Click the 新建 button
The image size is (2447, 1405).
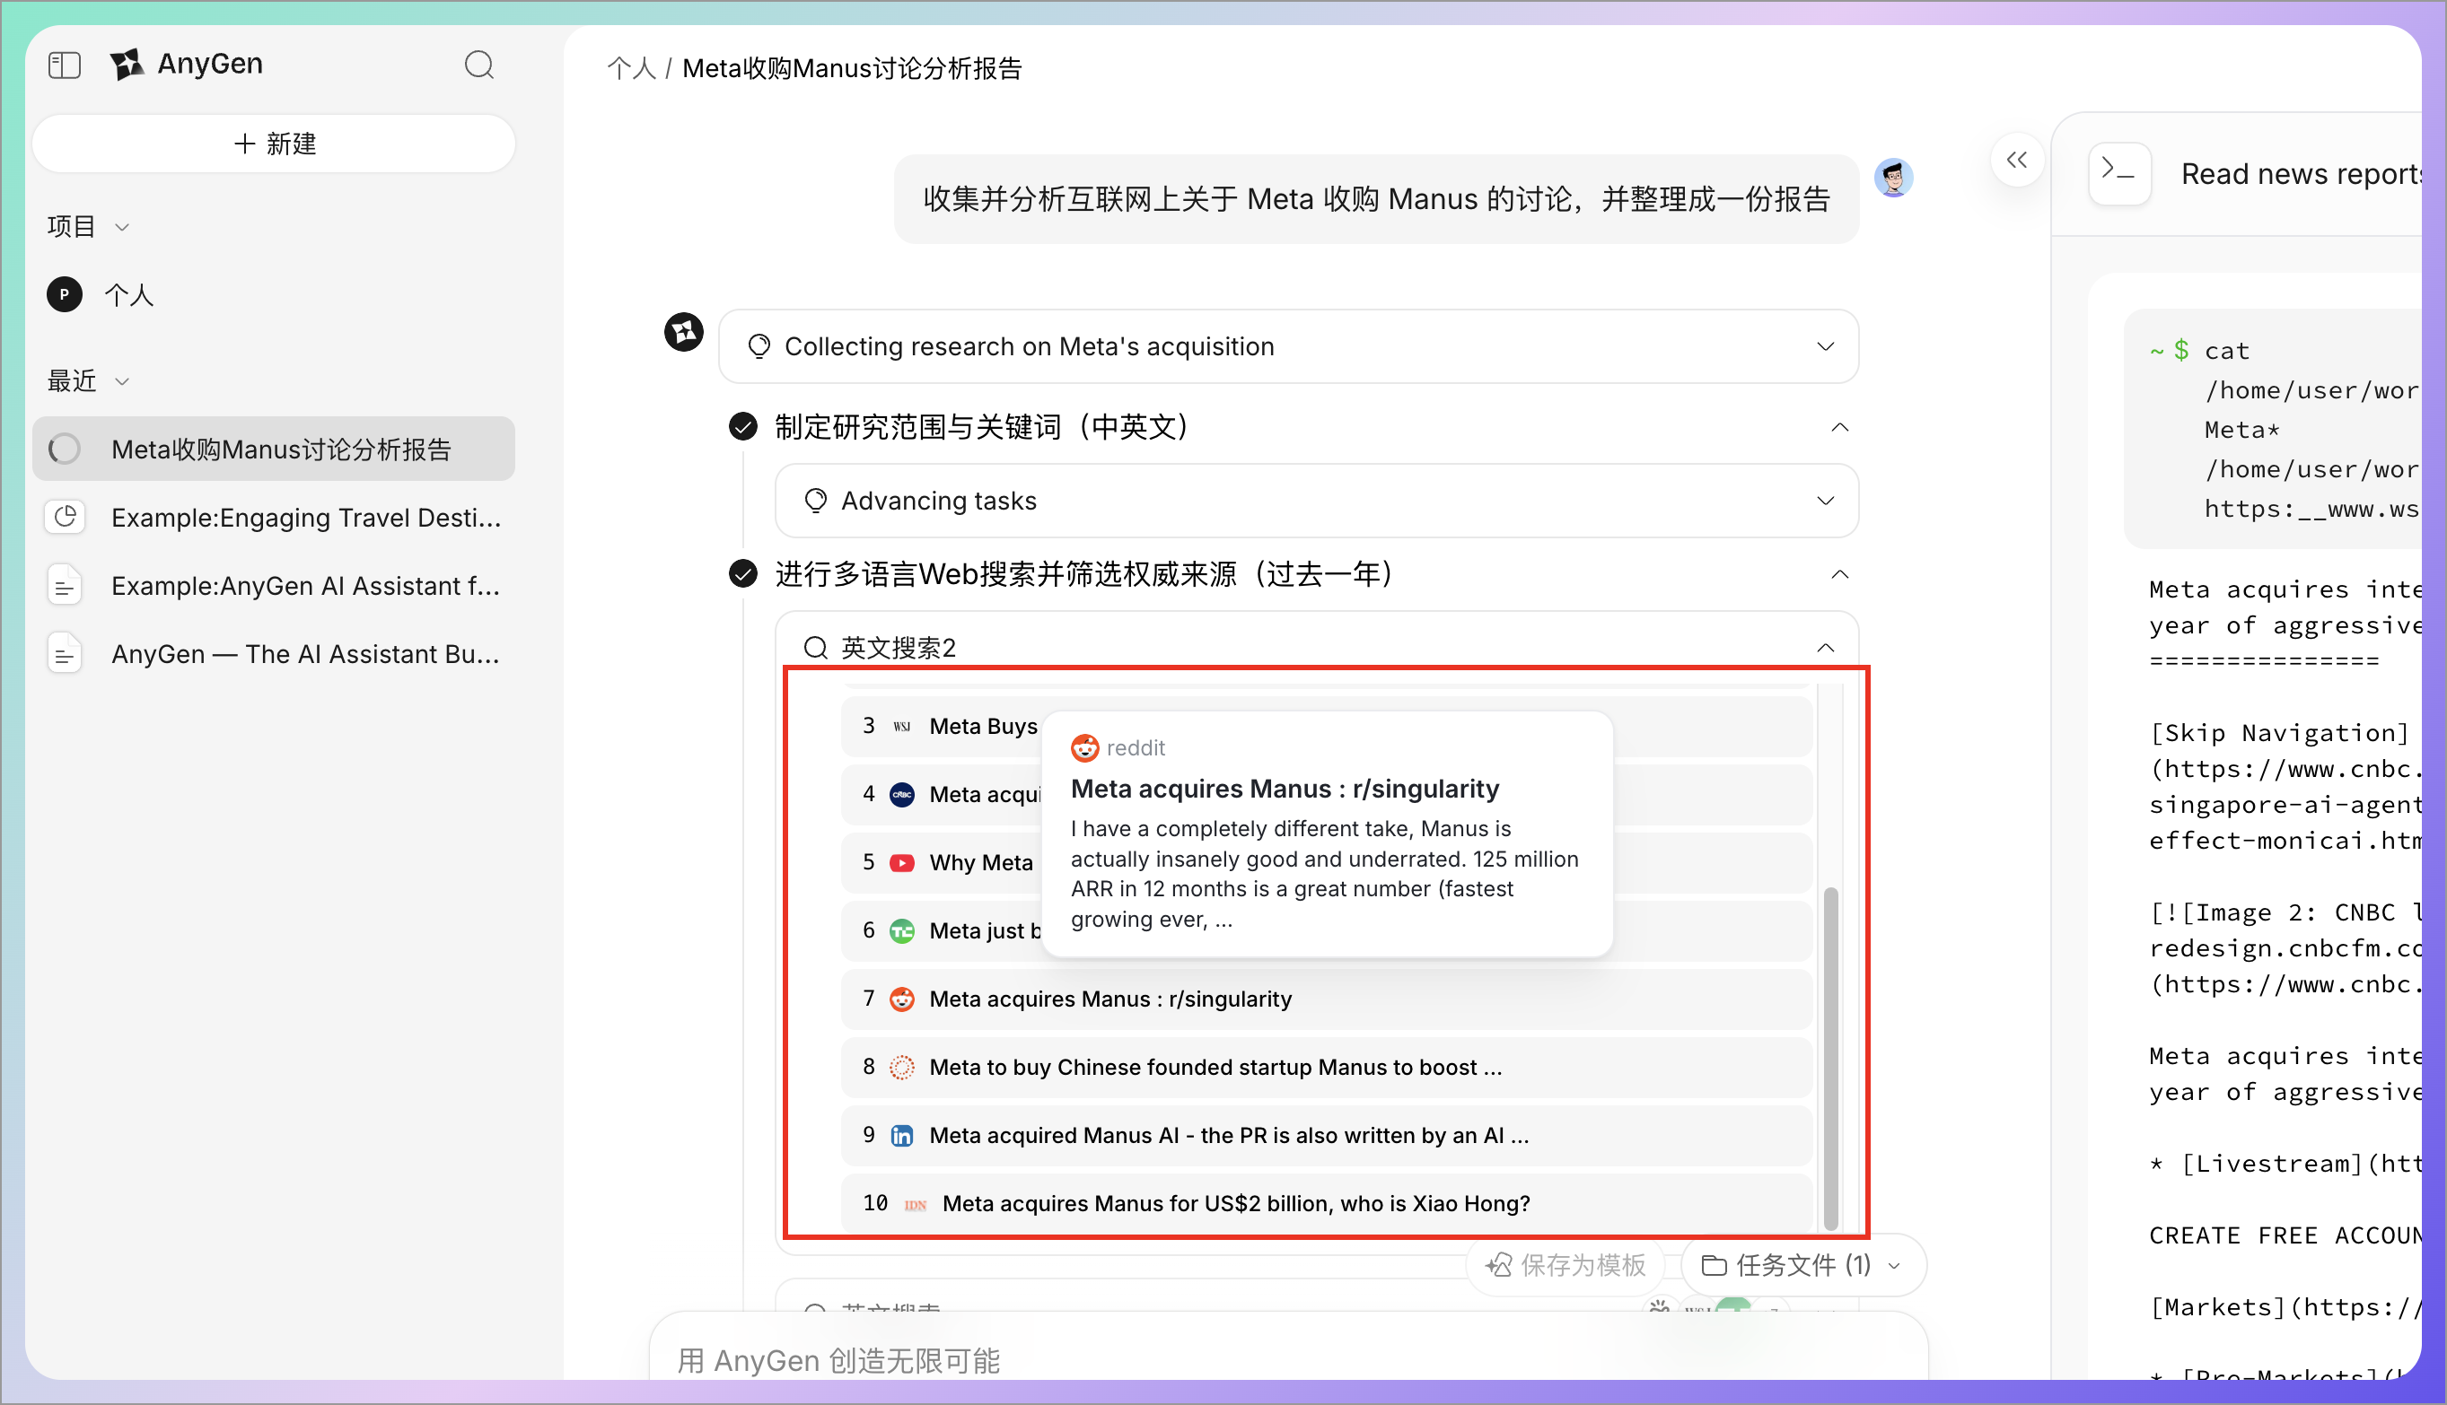pyautogui.click(x=274, y=144)
